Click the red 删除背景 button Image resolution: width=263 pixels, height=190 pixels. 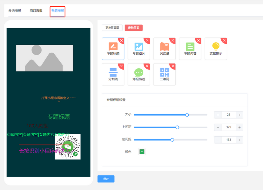(133, 28)
